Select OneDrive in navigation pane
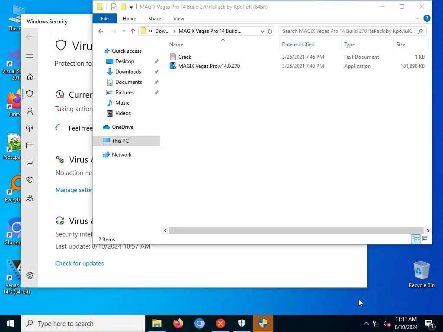The width and height of the screenshot is (443, 332). (x=122, y=127)
